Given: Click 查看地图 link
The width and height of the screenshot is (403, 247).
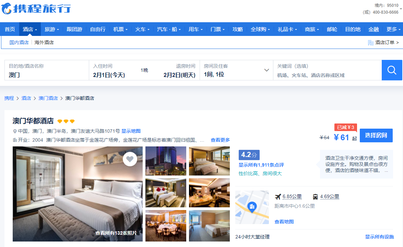Looking at the screenshot, I should tap(284, 222).
